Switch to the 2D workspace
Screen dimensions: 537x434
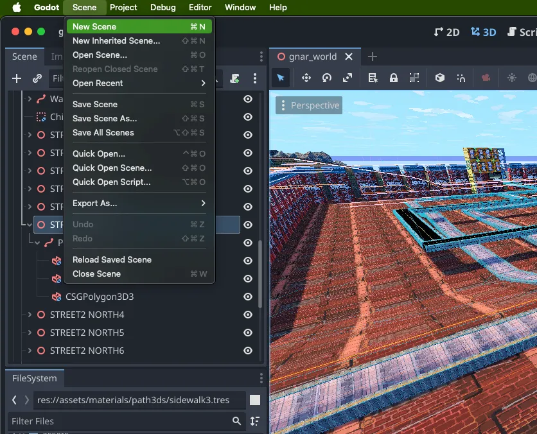pos(446,32)
